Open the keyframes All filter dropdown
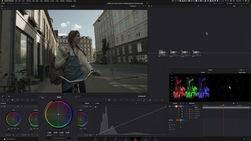 click(x=234, y=103)
